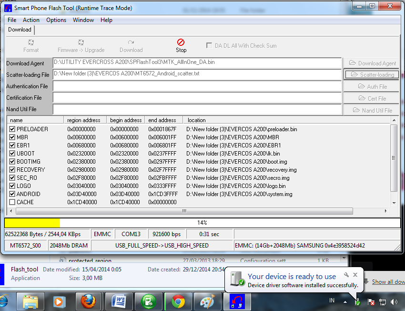This screenshot has height=311, width=405.
Task: Open the Window menu
Action: (x=83, y=20)
